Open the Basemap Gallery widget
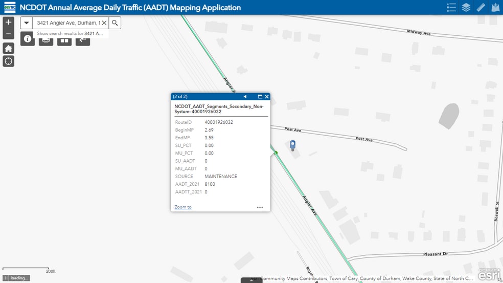 (64, 41)
